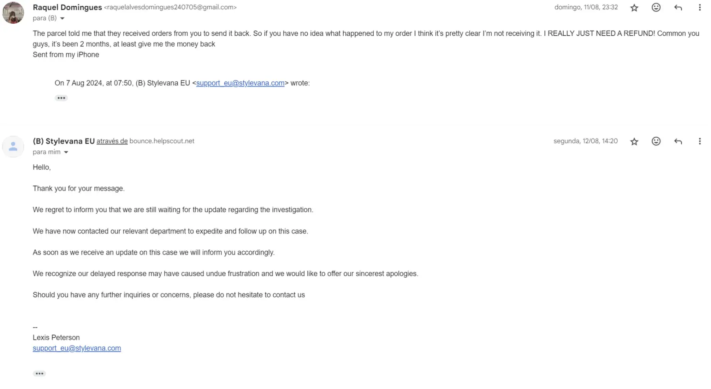
Task: Star Raquel Domingues' email from 11/08
Action: click(x=634, y=7)
